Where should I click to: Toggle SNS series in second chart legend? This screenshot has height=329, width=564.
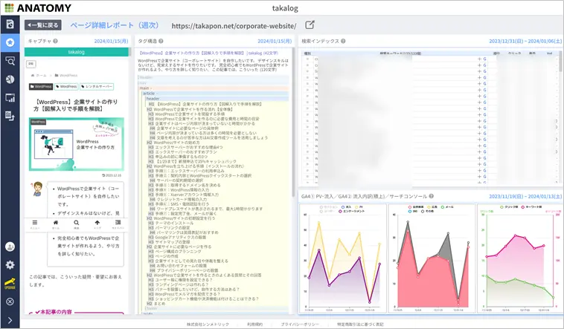click(x=413, y=211)
